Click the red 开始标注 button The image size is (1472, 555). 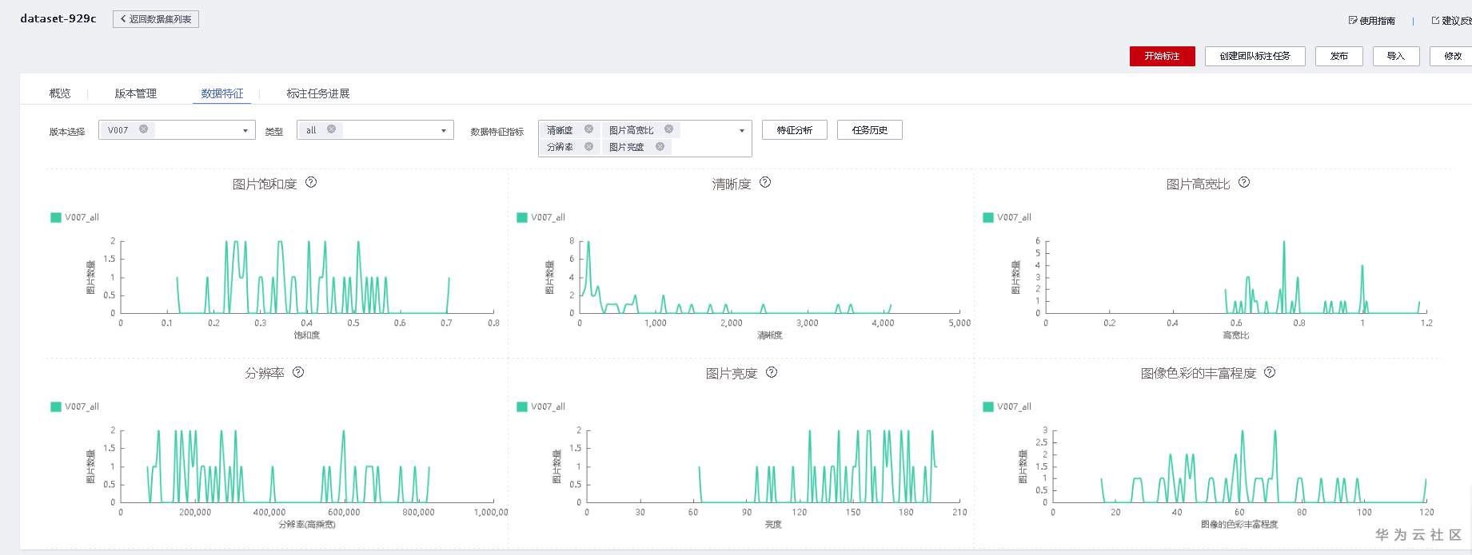click(x=1162, y=56)
